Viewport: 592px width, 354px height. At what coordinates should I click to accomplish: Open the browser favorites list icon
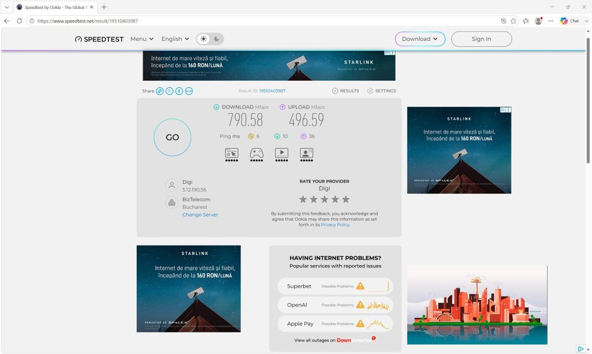(526, 21)
